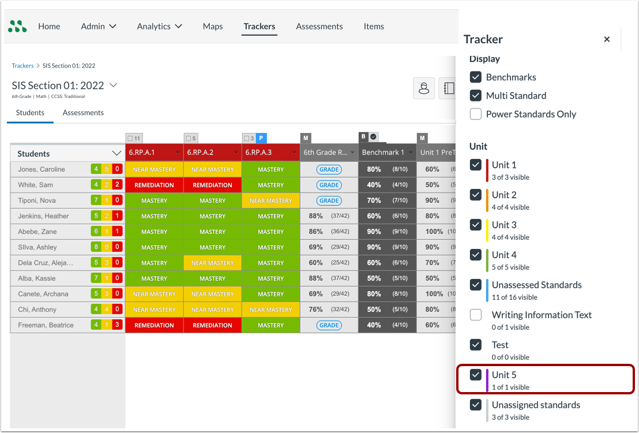Click the M badge above Unit 1 PreTest
The image size is (639, 433).
point(422,138)
